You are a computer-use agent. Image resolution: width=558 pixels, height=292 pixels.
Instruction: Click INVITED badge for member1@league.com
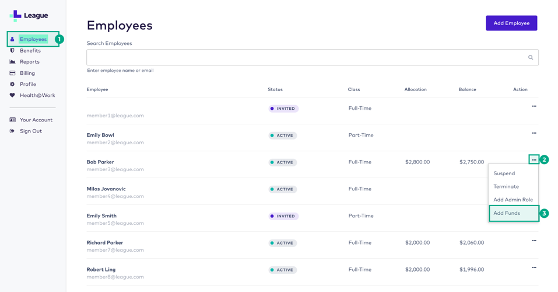(283, 109)
